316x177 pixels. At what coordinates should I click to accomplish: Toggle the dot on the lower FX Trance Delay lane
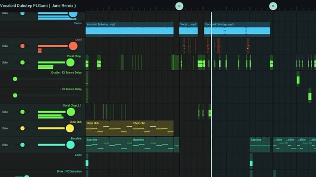tap(15, 95)
